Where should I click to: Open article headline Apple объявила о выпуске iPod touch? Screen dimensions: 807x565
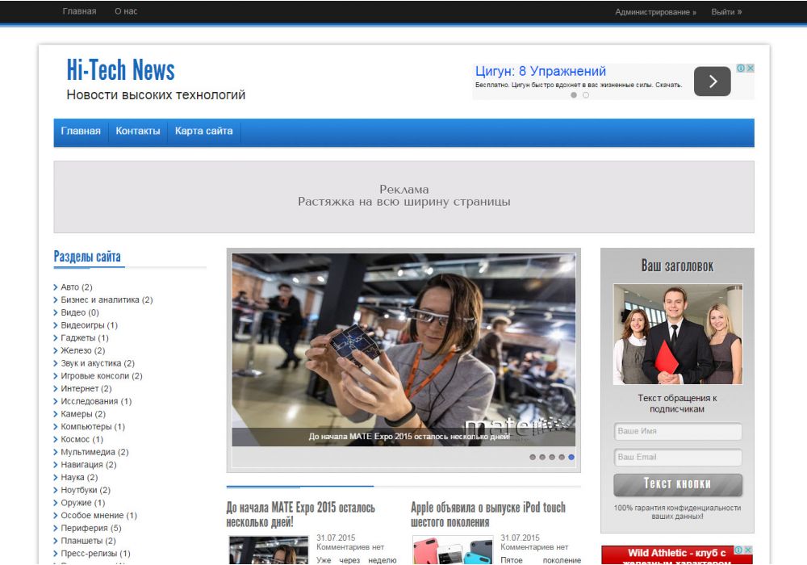click(488, 515)
